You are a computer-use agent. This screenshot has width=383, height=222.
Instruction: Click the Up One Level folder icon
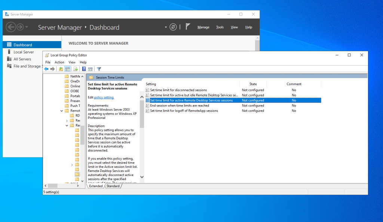tap(61, 69)
